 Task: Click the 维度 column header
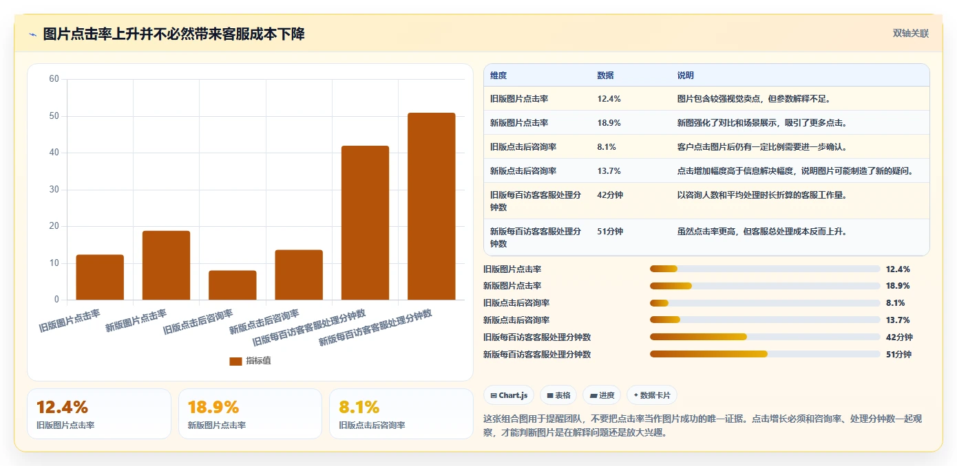498,76
